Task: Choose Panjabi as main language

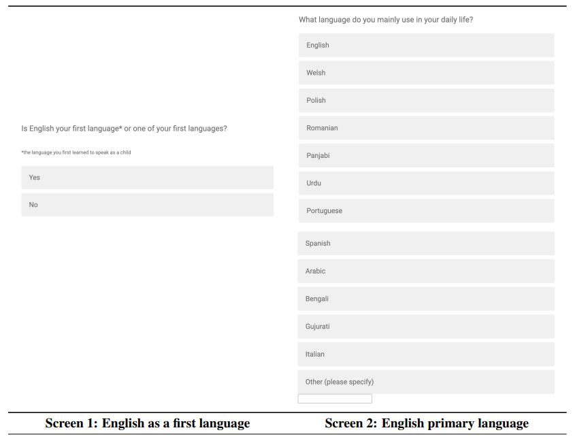Action: point(427,156)
